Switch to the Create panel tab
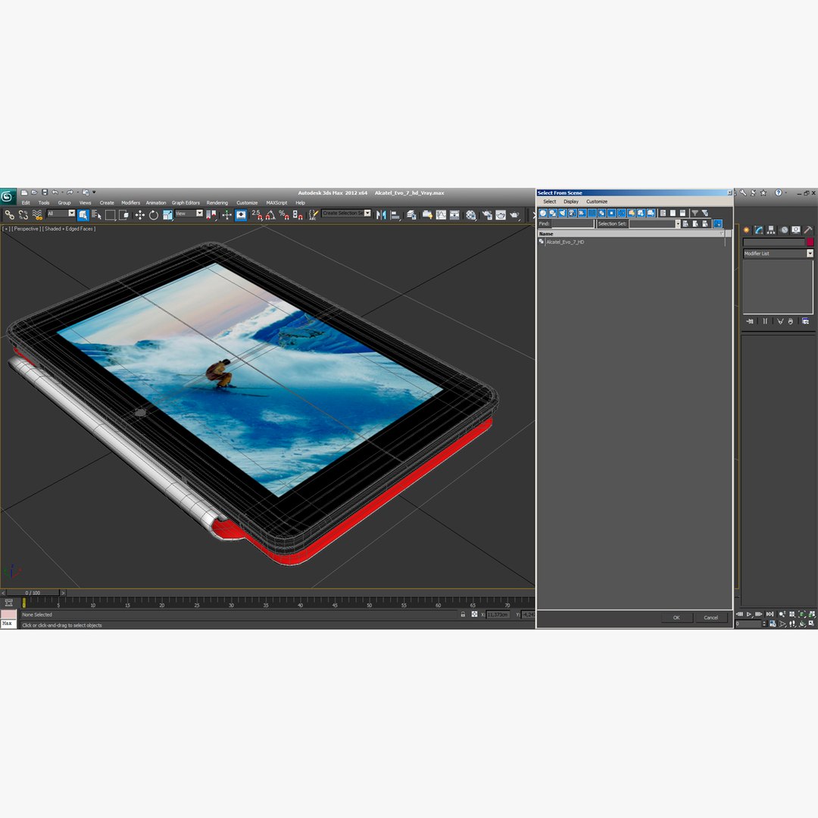This screenshot has width=818, height=818. point(747,230)
